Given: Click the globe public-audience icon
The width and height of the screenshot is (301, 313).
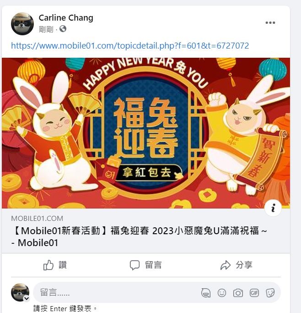Looking at the screenshot, I should [x=63, y=29].
